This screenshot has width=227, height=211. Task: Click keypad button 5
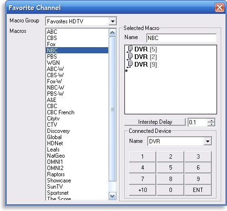170,168
